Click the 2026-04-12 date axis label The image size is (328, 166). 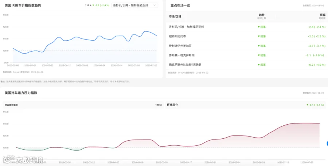[65, 65]
